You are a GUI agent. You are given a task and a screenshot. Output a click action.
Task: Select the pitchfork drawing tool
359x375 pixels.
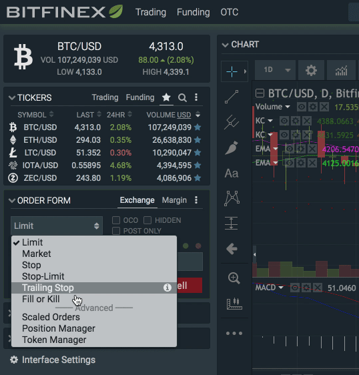232,122
